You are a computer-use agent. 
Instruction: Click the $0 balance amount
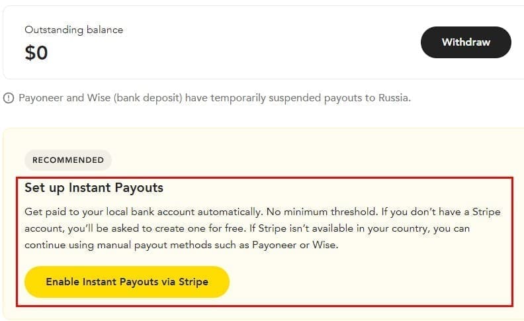pyautogui.click(x=36, y=52)
